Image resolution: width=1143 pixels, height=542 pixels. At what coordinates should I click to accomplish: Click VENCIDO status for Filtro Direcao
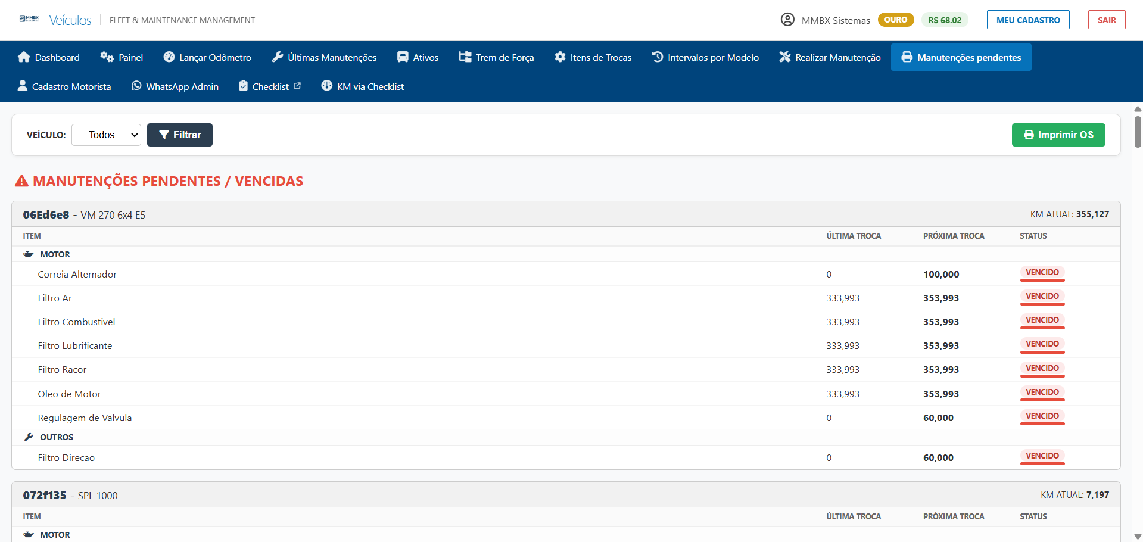(1042, 456)
